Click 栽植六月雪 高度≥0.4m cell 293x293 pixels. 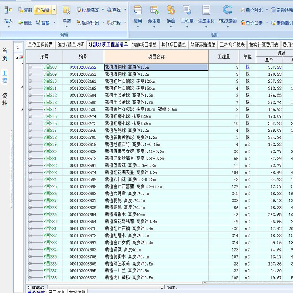coord(156,194)
